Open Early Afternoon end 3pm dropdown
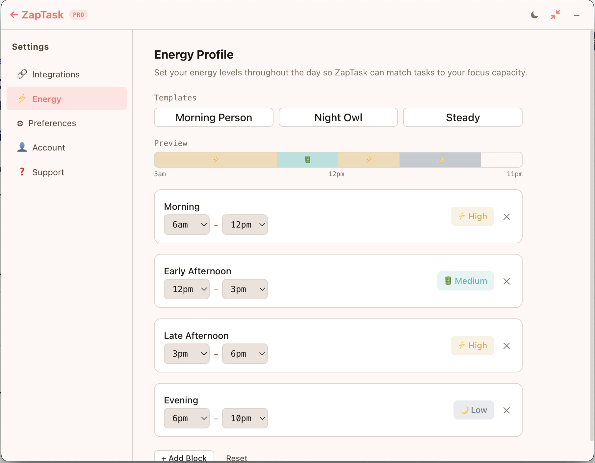The height and width of the screenshot is (463, 595). [x=245, y=289]
